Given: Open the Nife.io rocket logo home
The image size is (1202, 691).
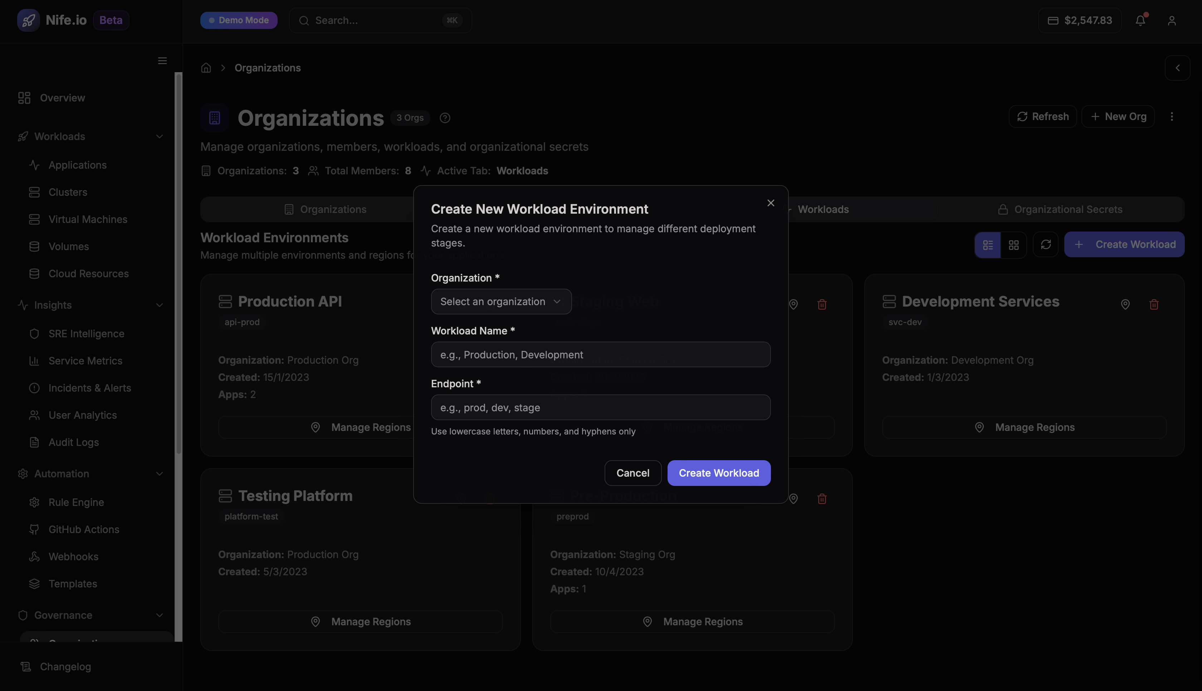Looking at the screenshot, I should [29, 20].
